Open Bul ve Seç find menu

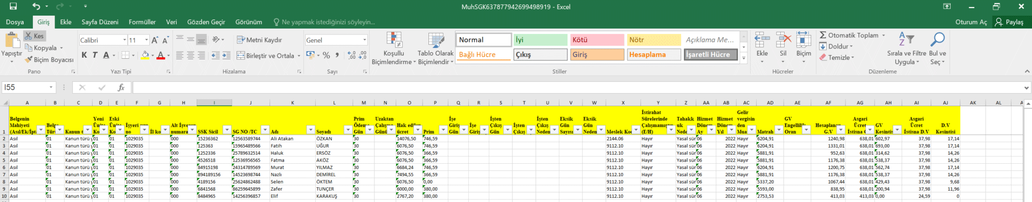click(938, 48)
